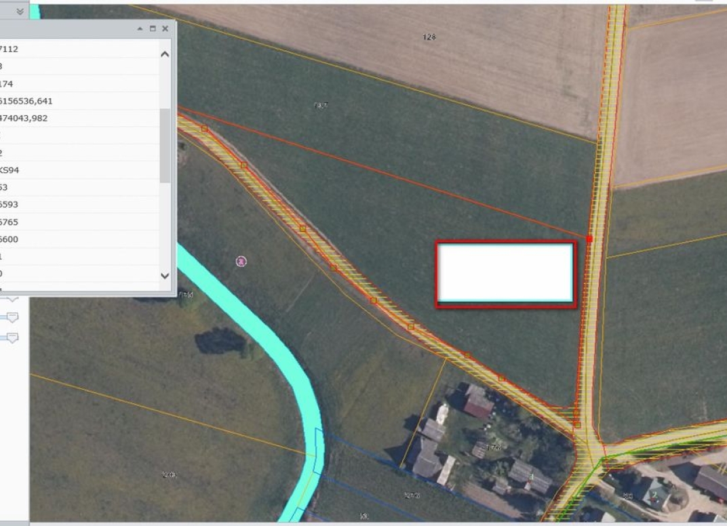
Task: Select the row showing KS94
Action: [79, 170]
